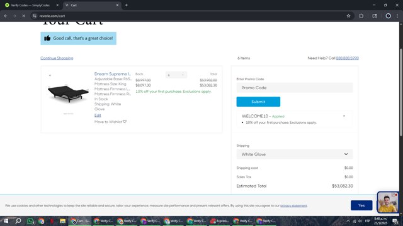Click the Estimated Total value $53,082.30
Screen dimensions: 403x226
(343, 186)
